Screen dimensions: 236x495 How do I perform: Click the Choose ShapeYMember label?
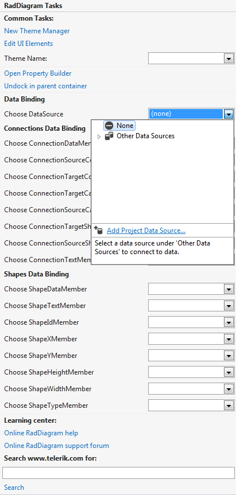point(40,356)
